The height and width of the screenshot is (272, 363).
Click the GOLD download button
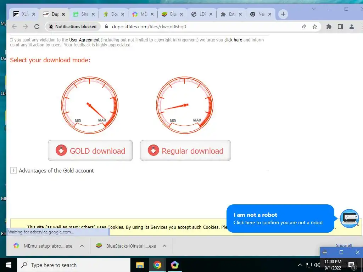90,151
